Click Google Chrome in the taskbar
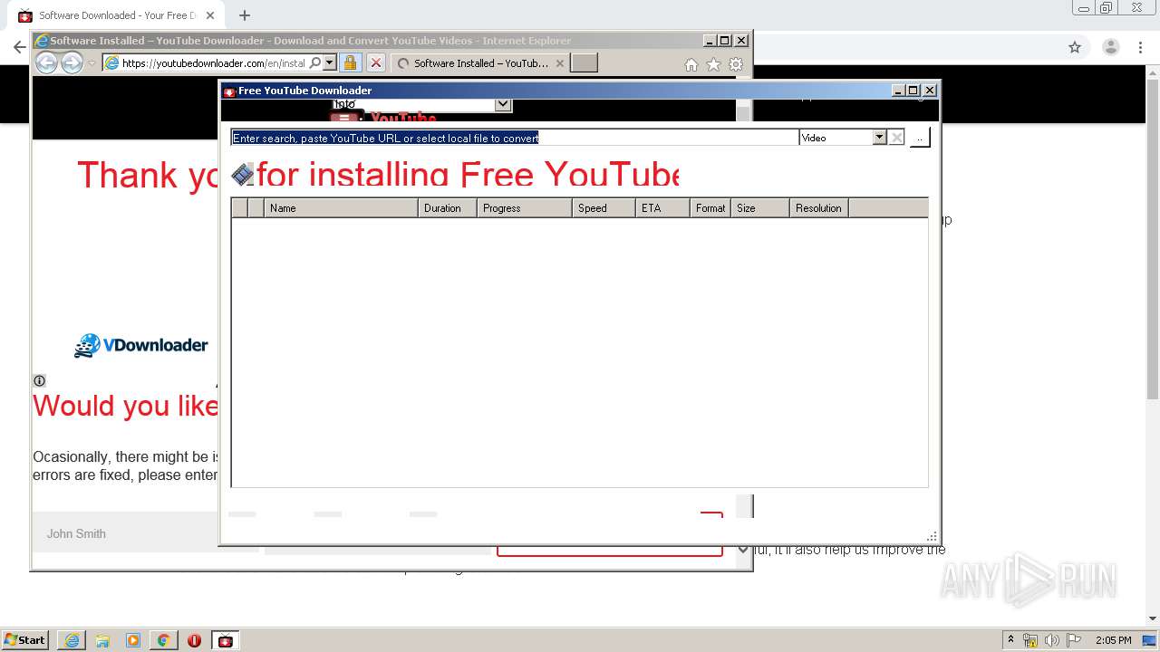Image resolution: width=1160 pixels, height=652 pixels. point(164,640)
